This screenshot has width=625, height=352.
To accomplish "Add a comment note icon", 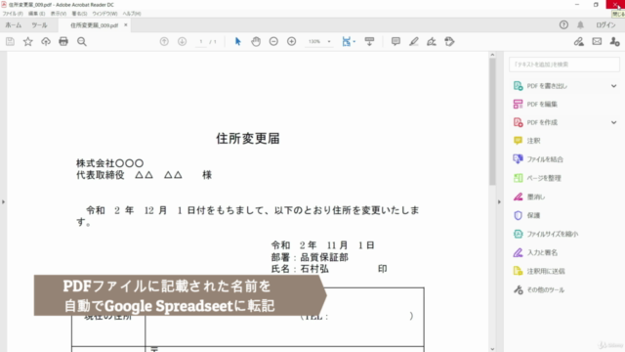I will tap(396, 41).
